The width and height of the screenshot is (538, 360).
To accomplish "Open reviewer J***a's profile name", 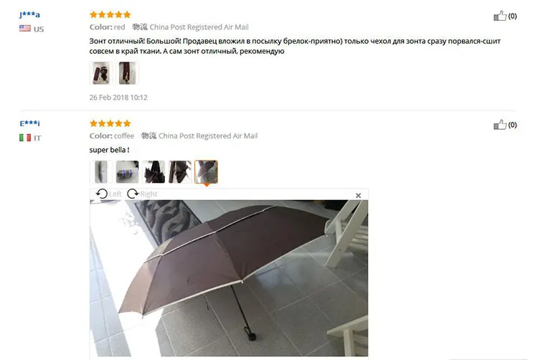I will point(29,15).
